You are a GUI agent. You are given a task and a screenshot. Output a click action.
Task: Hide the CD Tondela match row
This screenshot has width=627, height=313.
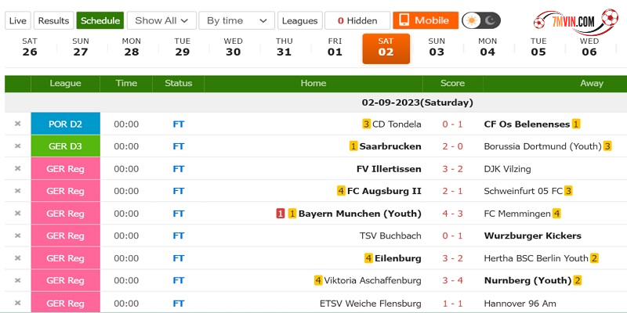click(x=17, y=124)
